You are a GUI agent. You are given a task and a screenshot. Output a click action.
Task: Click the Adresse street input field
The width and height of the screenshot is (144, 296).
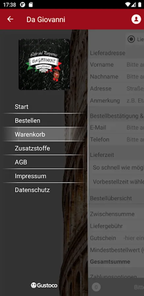(135, 88)
